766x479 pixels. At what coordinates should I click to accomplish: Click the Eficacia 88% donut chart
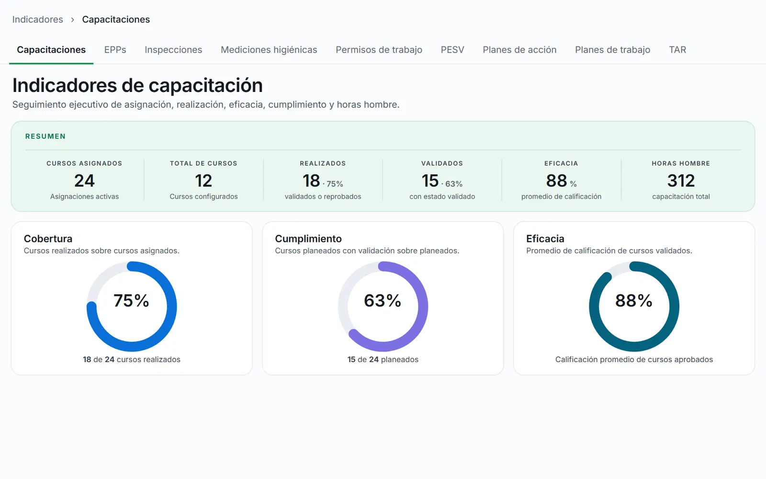click(x=634, y=307)
